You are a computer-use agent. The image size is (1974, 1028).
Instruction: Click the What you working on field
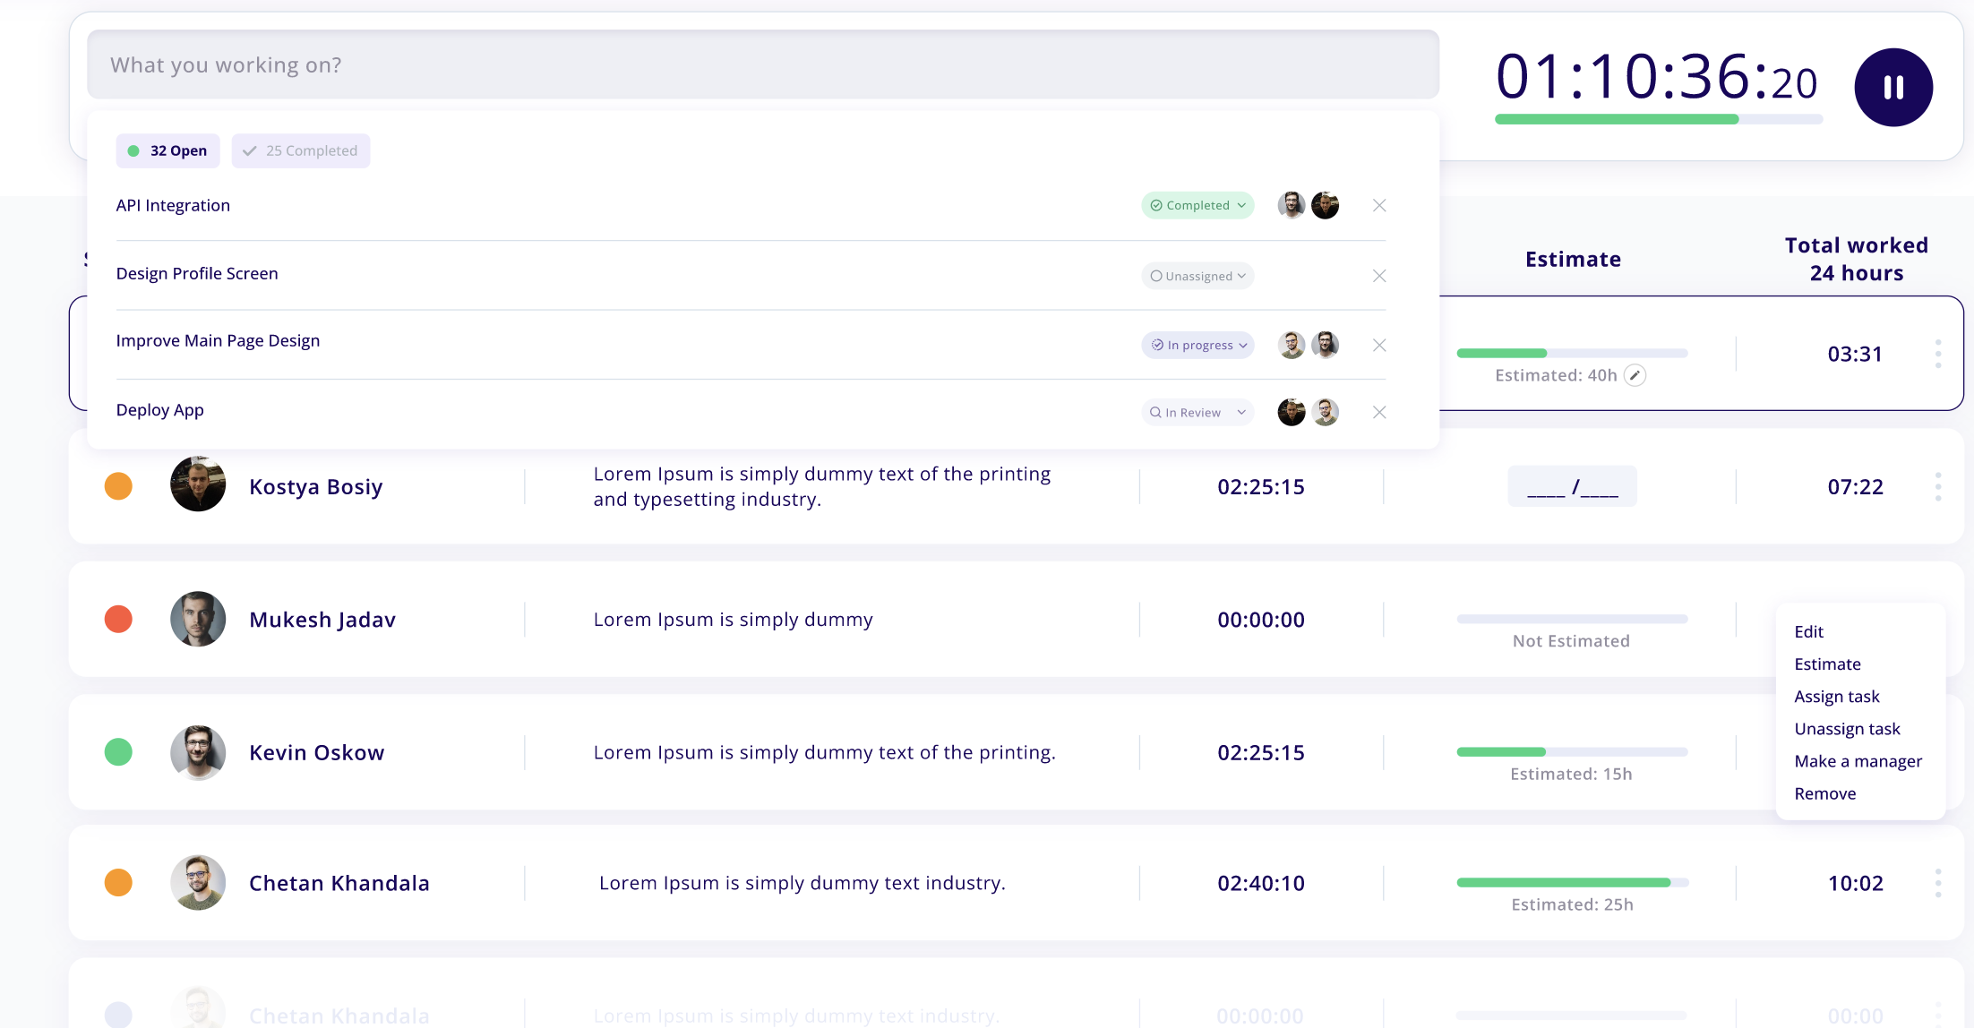762,64
